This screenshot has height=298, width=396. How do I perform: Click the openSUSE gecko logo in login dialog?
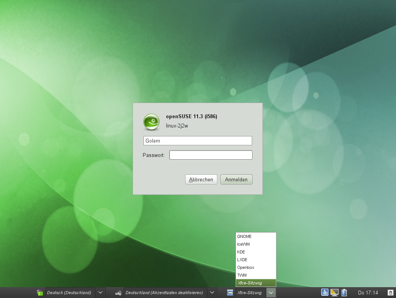pyautogui.click(x=151, y=121)
